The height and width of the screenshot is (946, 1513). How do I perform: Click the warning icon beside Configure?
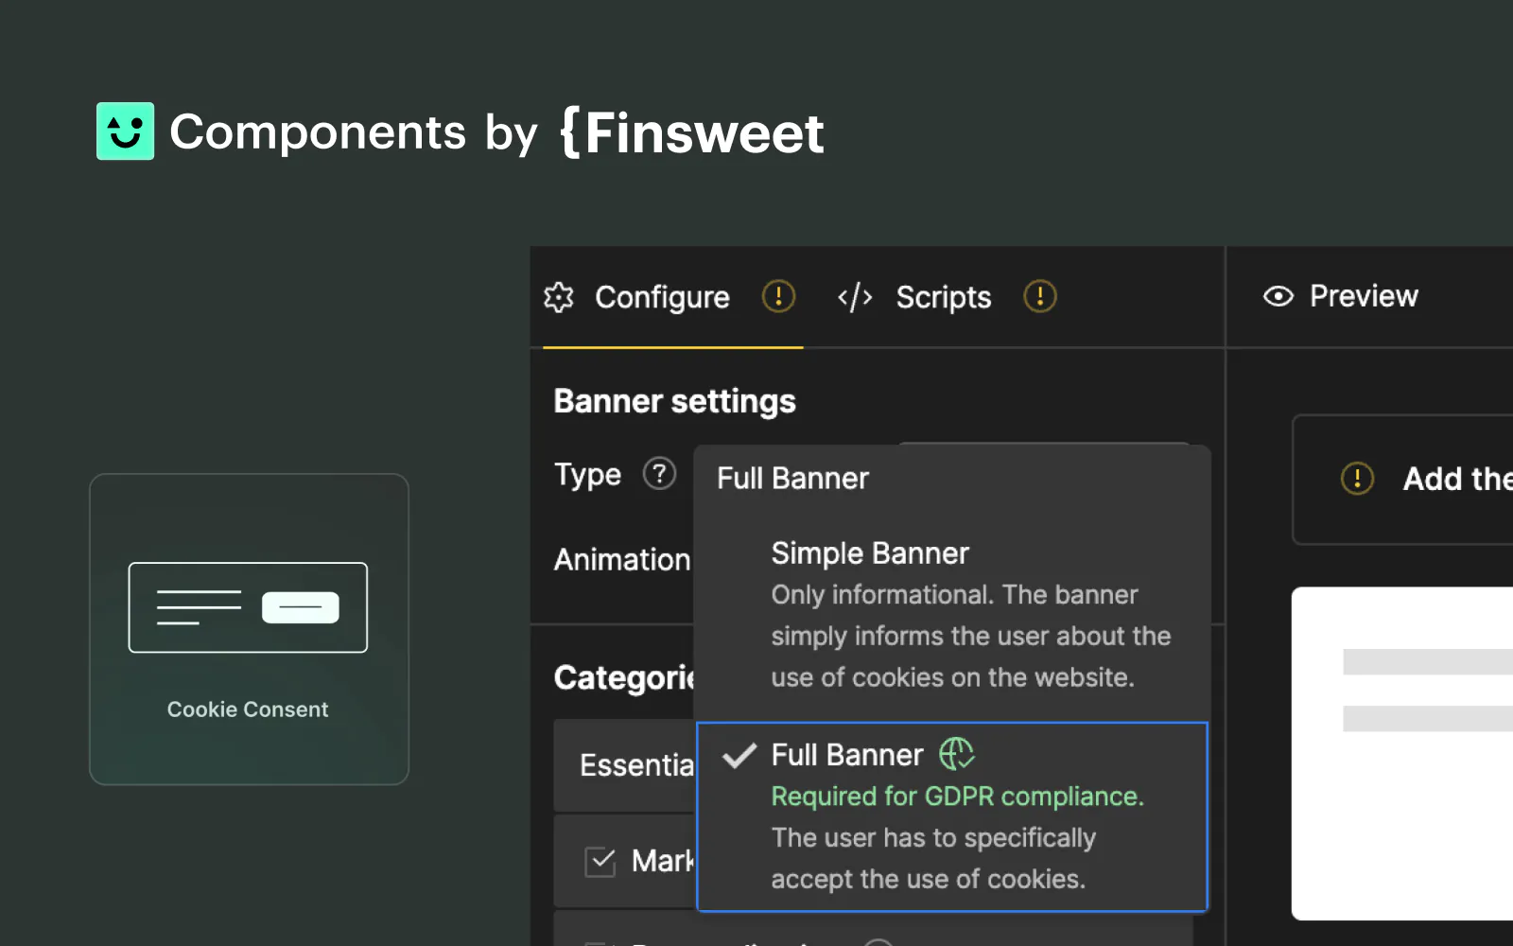tap(778, 296)
